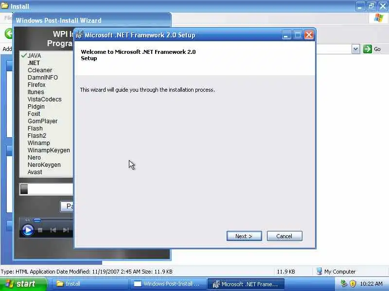Click the Install window folder title icon

(x=5, y=5)
